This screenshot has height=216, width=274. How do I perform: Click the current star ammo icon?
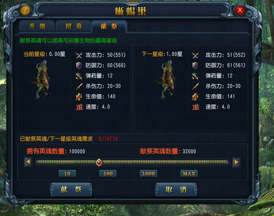[79, 76]
